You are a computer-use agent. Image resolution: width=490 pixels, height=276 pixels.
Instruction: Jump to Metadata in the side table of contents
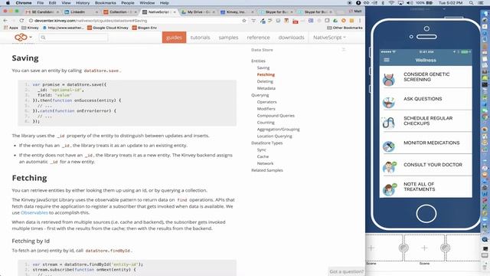[x=266, y=88]
